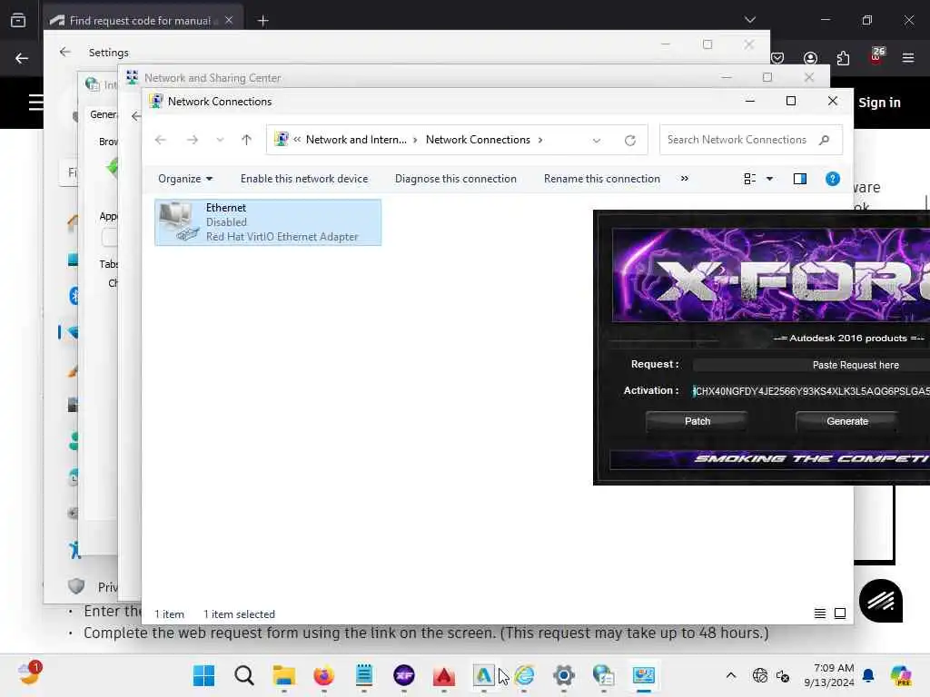Viewport: 930px width, 697px height.
Task: Toggle the preview pane icon
Action: (x=799, y=179)
